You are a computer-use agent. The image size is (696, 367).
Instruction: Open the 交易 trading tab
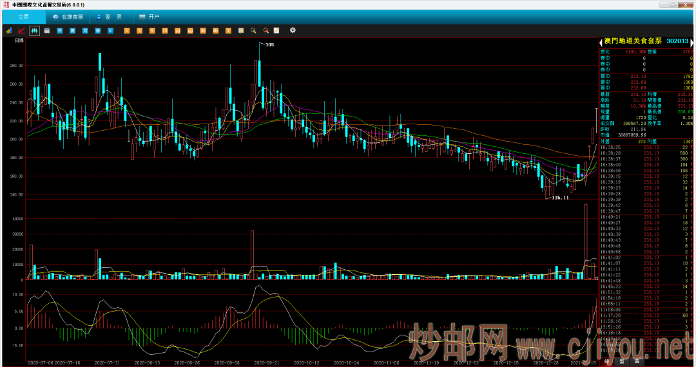(24, 17)
